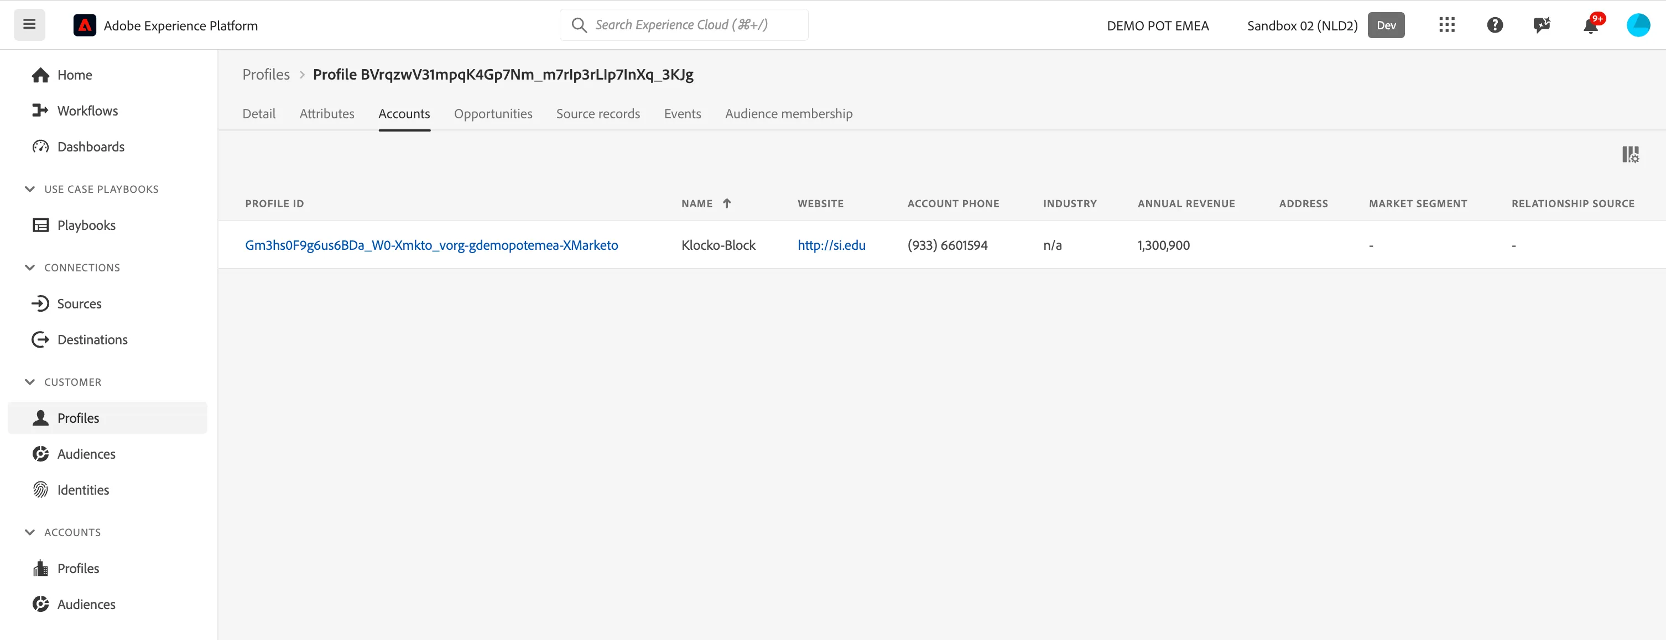Select Profiles under Customer section

107,418
